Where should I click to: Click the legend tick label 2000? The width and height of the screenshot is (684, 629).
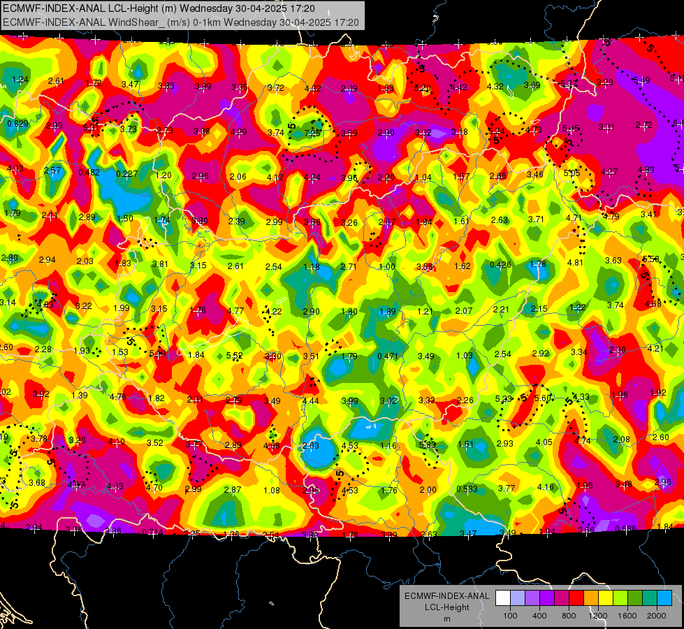point(656,616)
